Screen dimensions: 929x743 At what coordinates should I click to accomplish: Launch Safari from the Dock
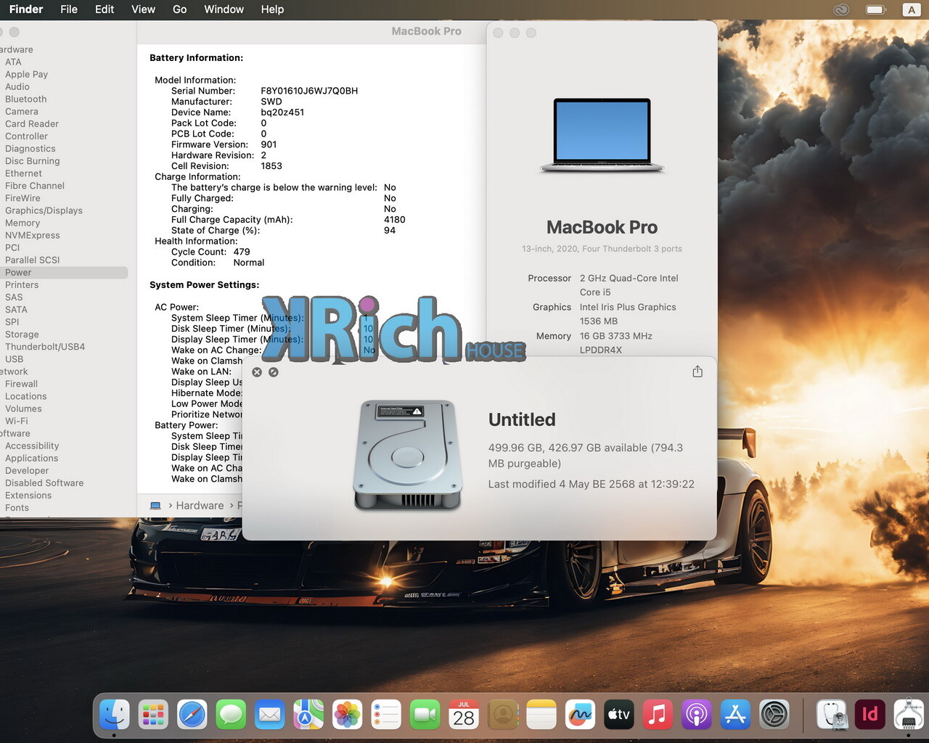(192, 715)
